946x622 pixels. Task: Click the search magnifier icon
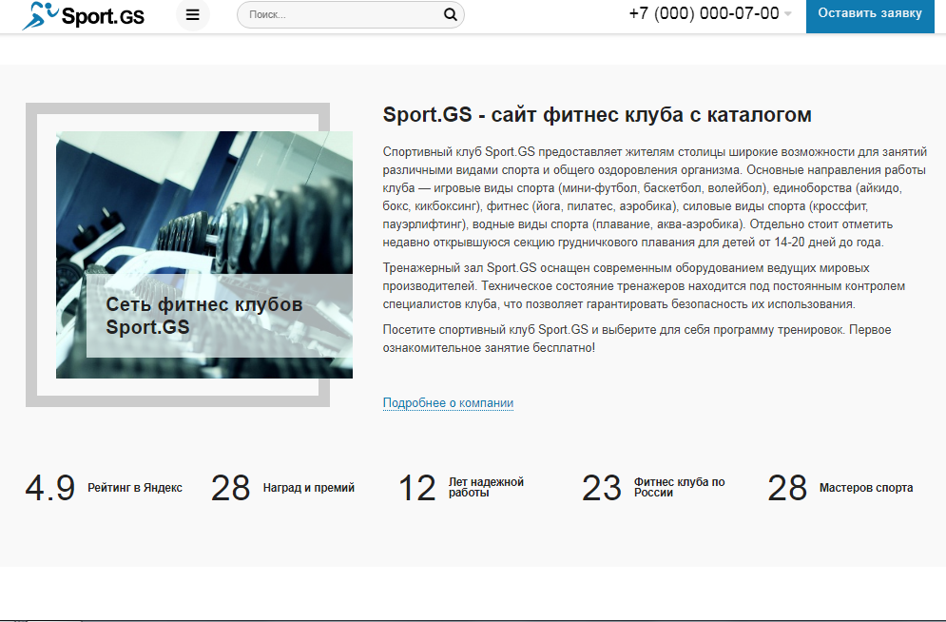tap(450, 15)
